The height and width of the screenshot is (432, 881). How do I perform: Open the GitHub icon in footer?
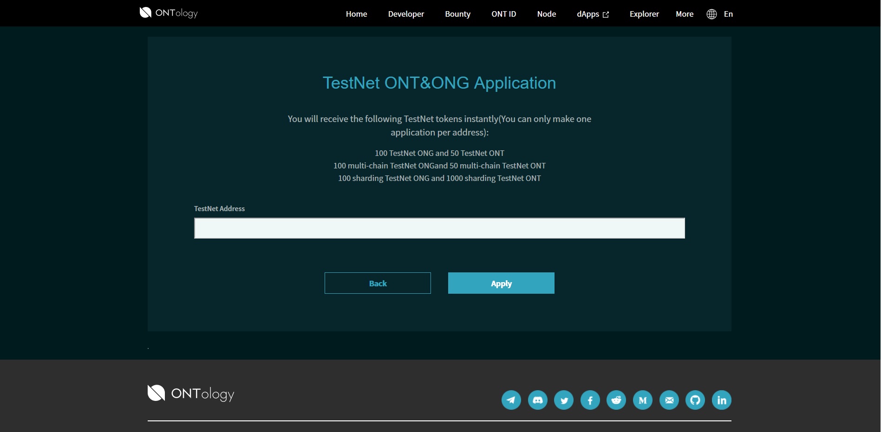(695, 400)
